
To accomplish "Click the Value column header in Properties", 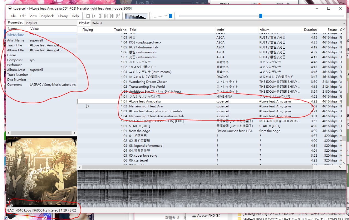I will click(x=53, y=29).
